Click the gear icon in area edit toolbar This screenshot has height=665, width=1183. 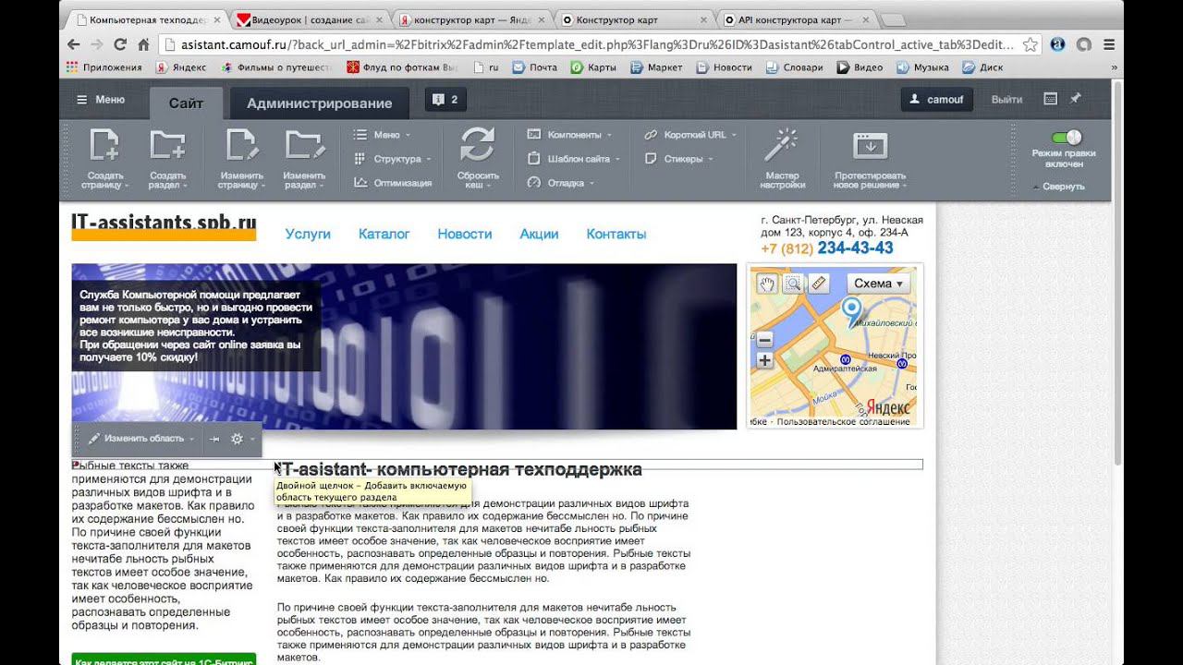pyautogui.click(x=237, y=439)
